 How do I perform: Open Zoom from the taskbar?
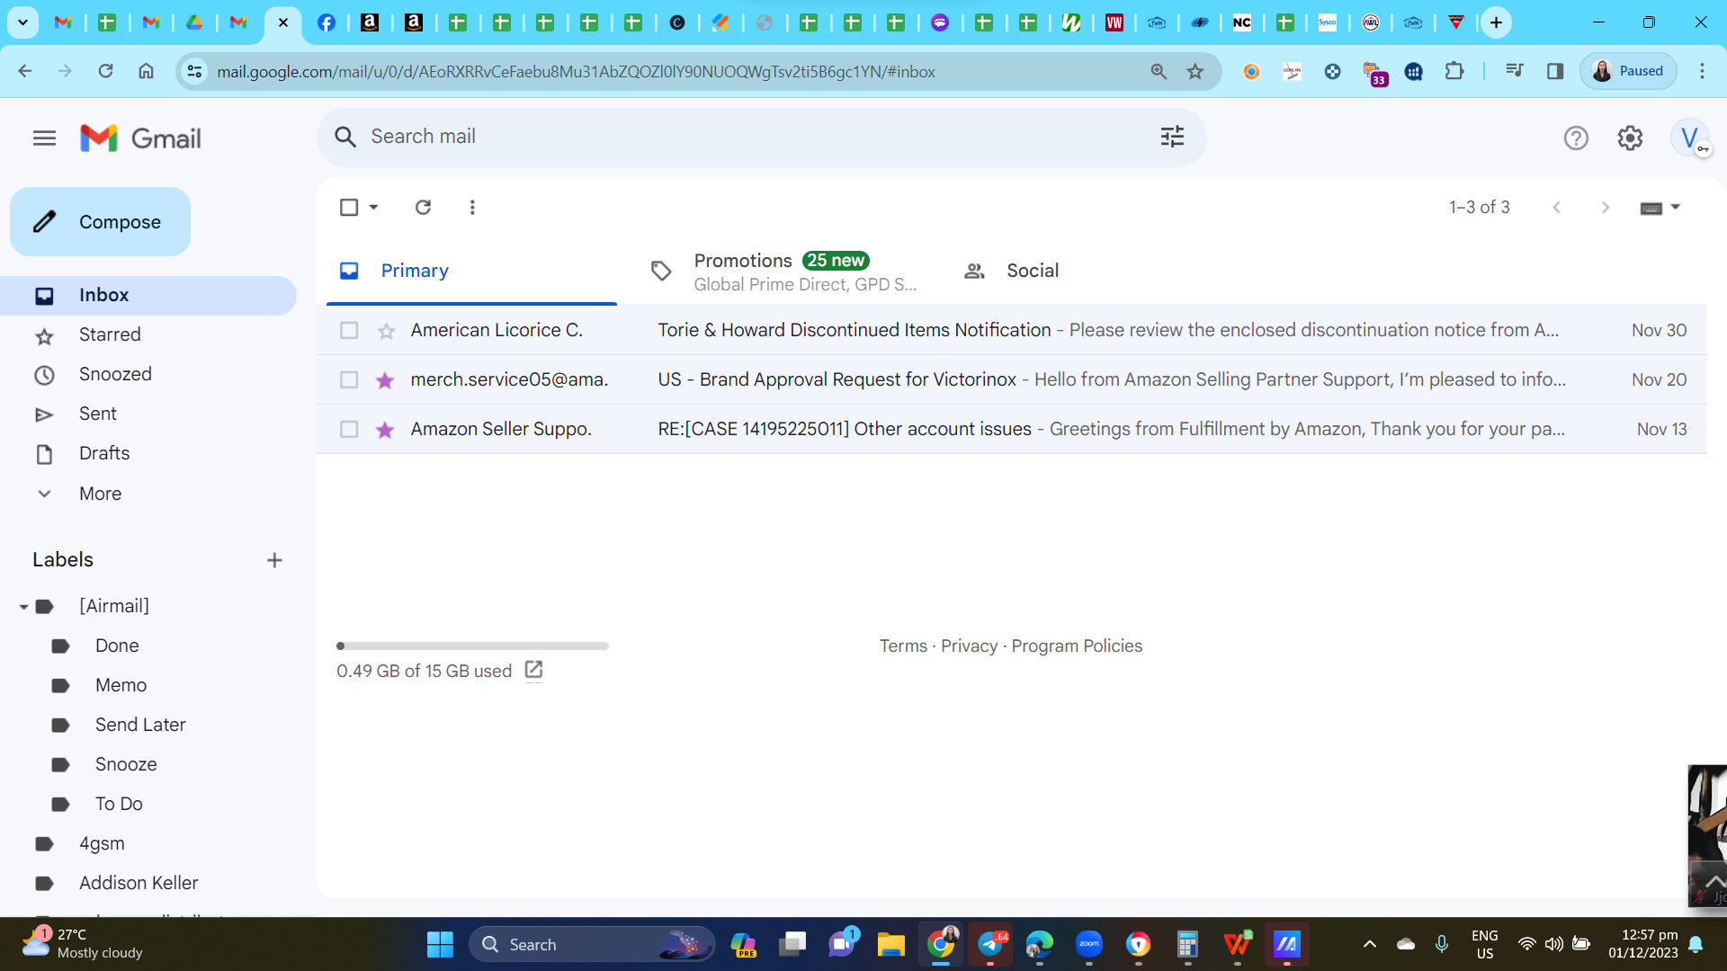pyautogui.click(x=1089, y=944)
